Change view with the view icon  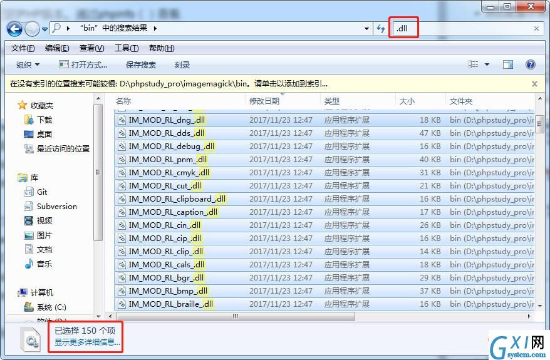pos(473,64)
